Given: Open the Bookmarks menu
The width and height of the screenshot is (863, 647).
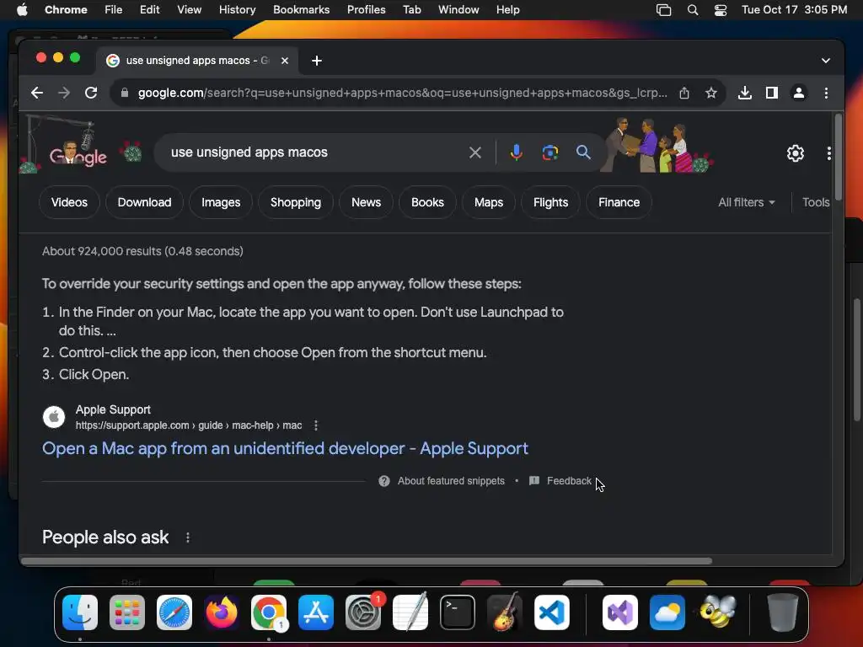Looking at the screenshot, I should [301, 10].
